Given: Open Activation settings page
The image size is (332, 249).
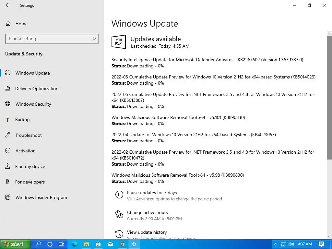Looking at the screenshot, I should [25, 150].
